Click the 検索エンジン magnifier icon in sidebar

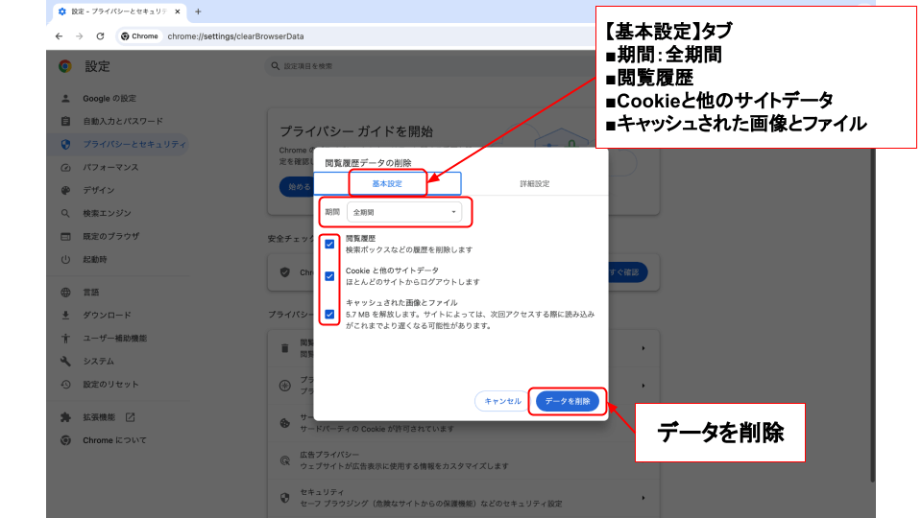[x=65, y=213]
